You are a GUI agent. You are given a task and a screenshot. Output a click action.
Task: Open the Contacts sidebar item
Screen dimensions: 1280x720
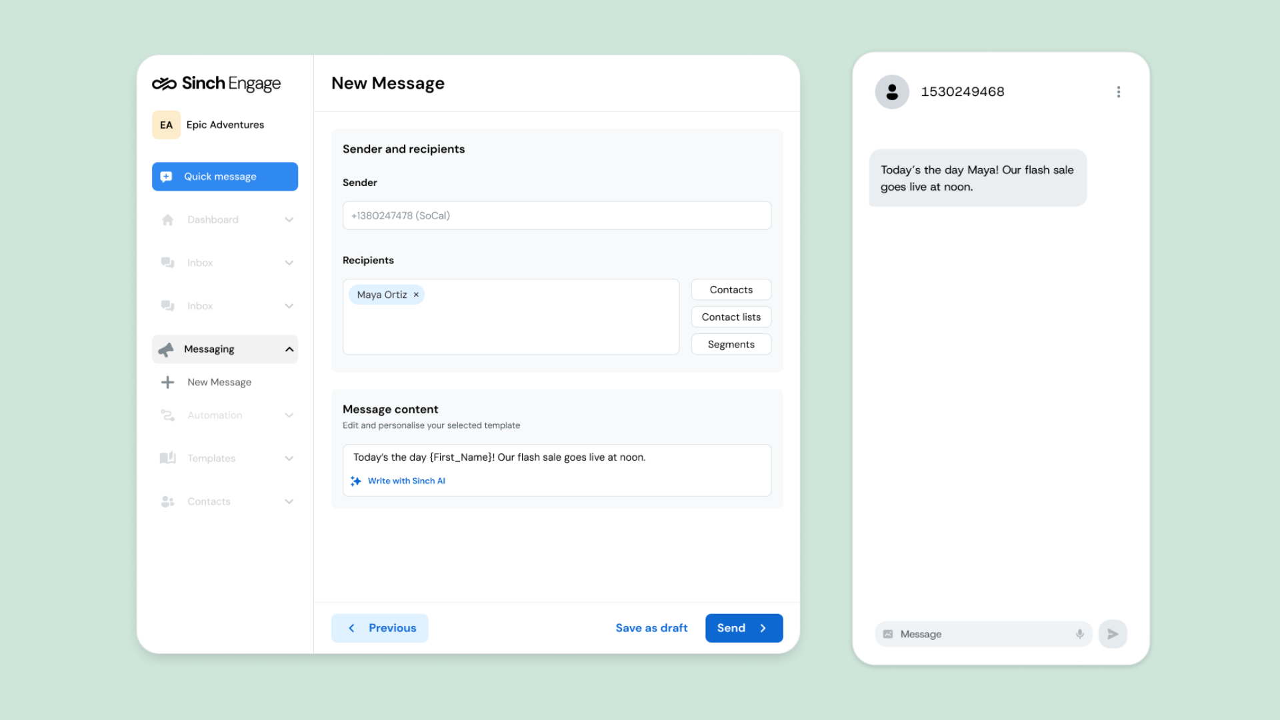209,501
